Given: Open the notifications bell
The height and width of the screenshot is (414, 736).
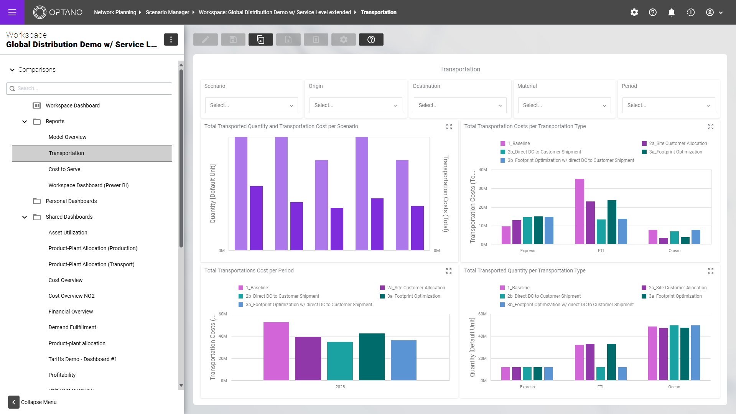Looking at the screenshot, I should click(671, 12).
